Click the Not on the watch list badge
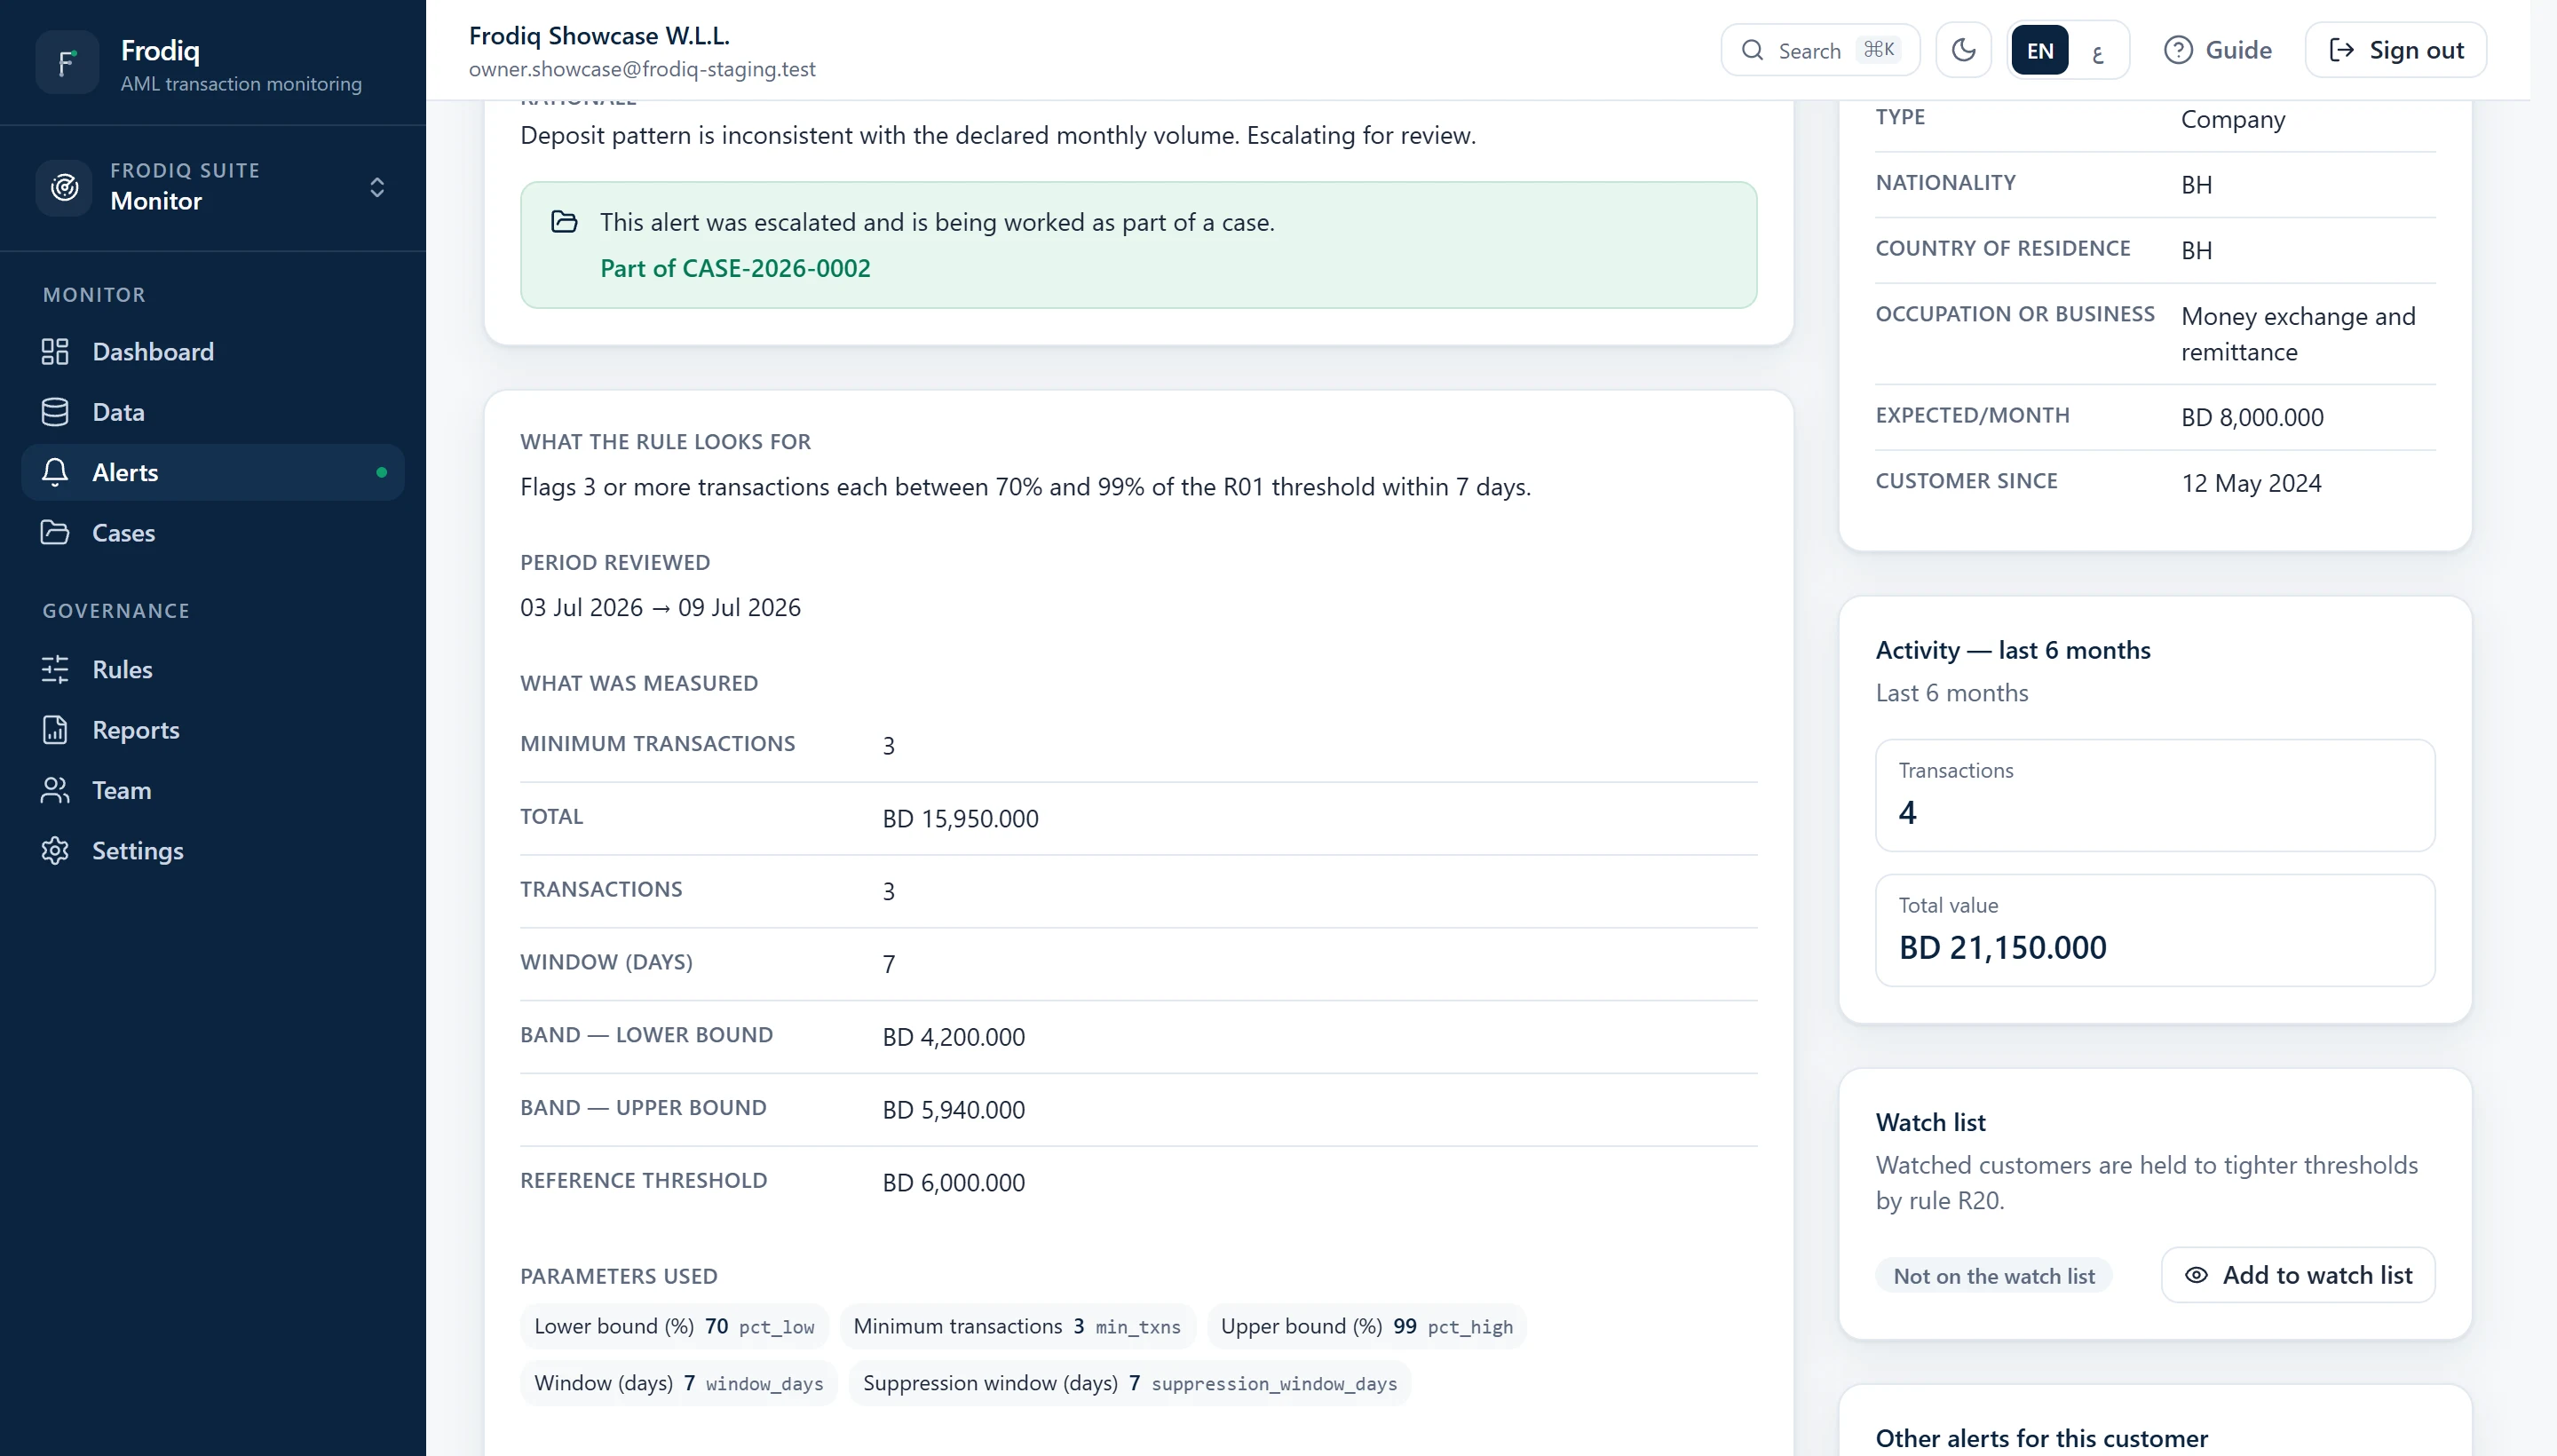This screenshot has width=2557, height=1456. pyautogui.click(x=1994, y=1276)
